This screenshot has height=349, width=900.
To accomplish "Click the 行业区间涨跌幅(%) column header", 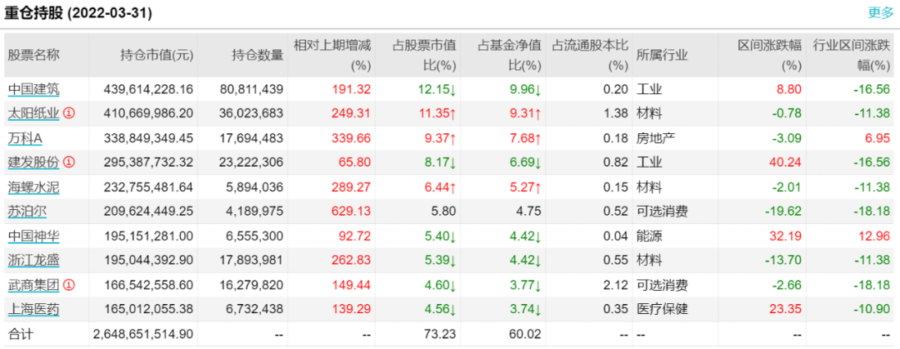I will pos(852,55).
